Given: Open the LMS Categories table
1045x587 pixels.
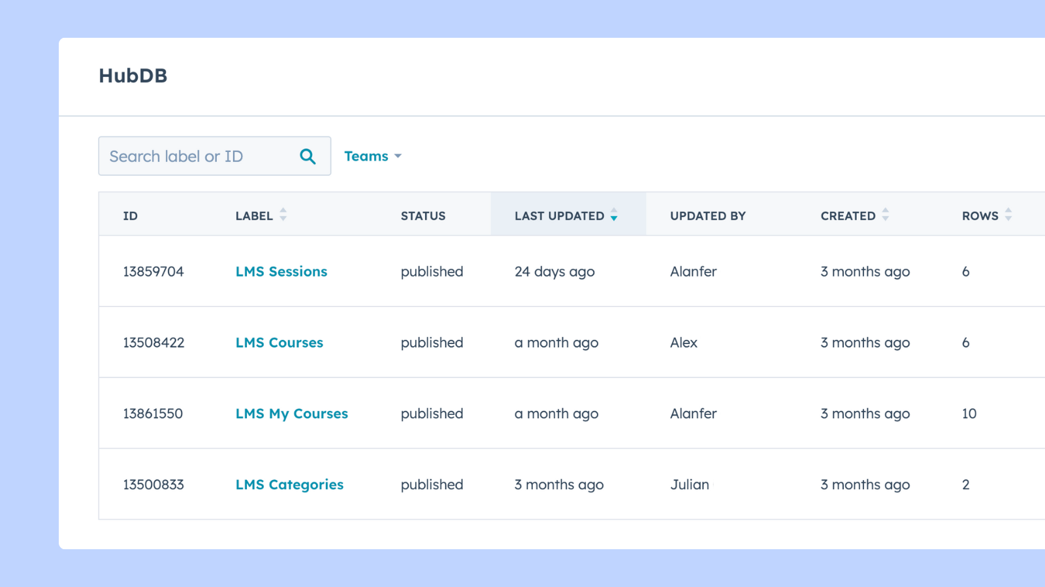Looking at the screenshot, I should 289,485.
